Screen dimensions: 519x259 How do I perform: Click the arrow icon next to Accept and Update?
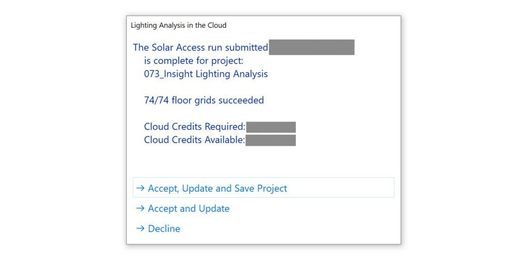click(x=140, y=208)
